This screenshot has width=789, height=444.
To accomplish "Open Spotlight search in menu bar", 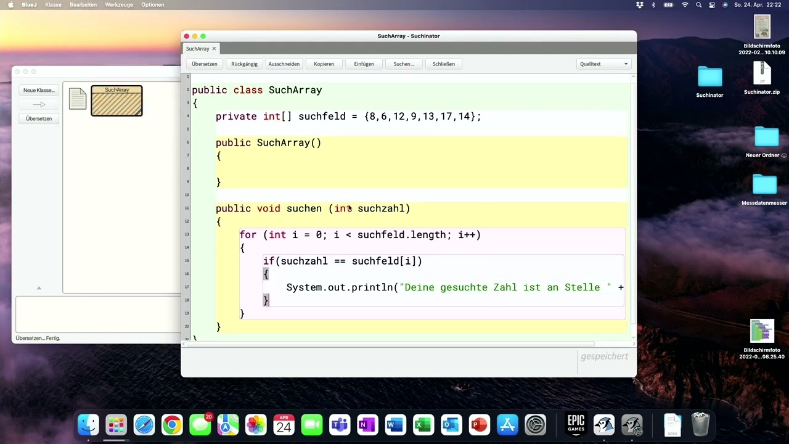I will tap(698, 4).
